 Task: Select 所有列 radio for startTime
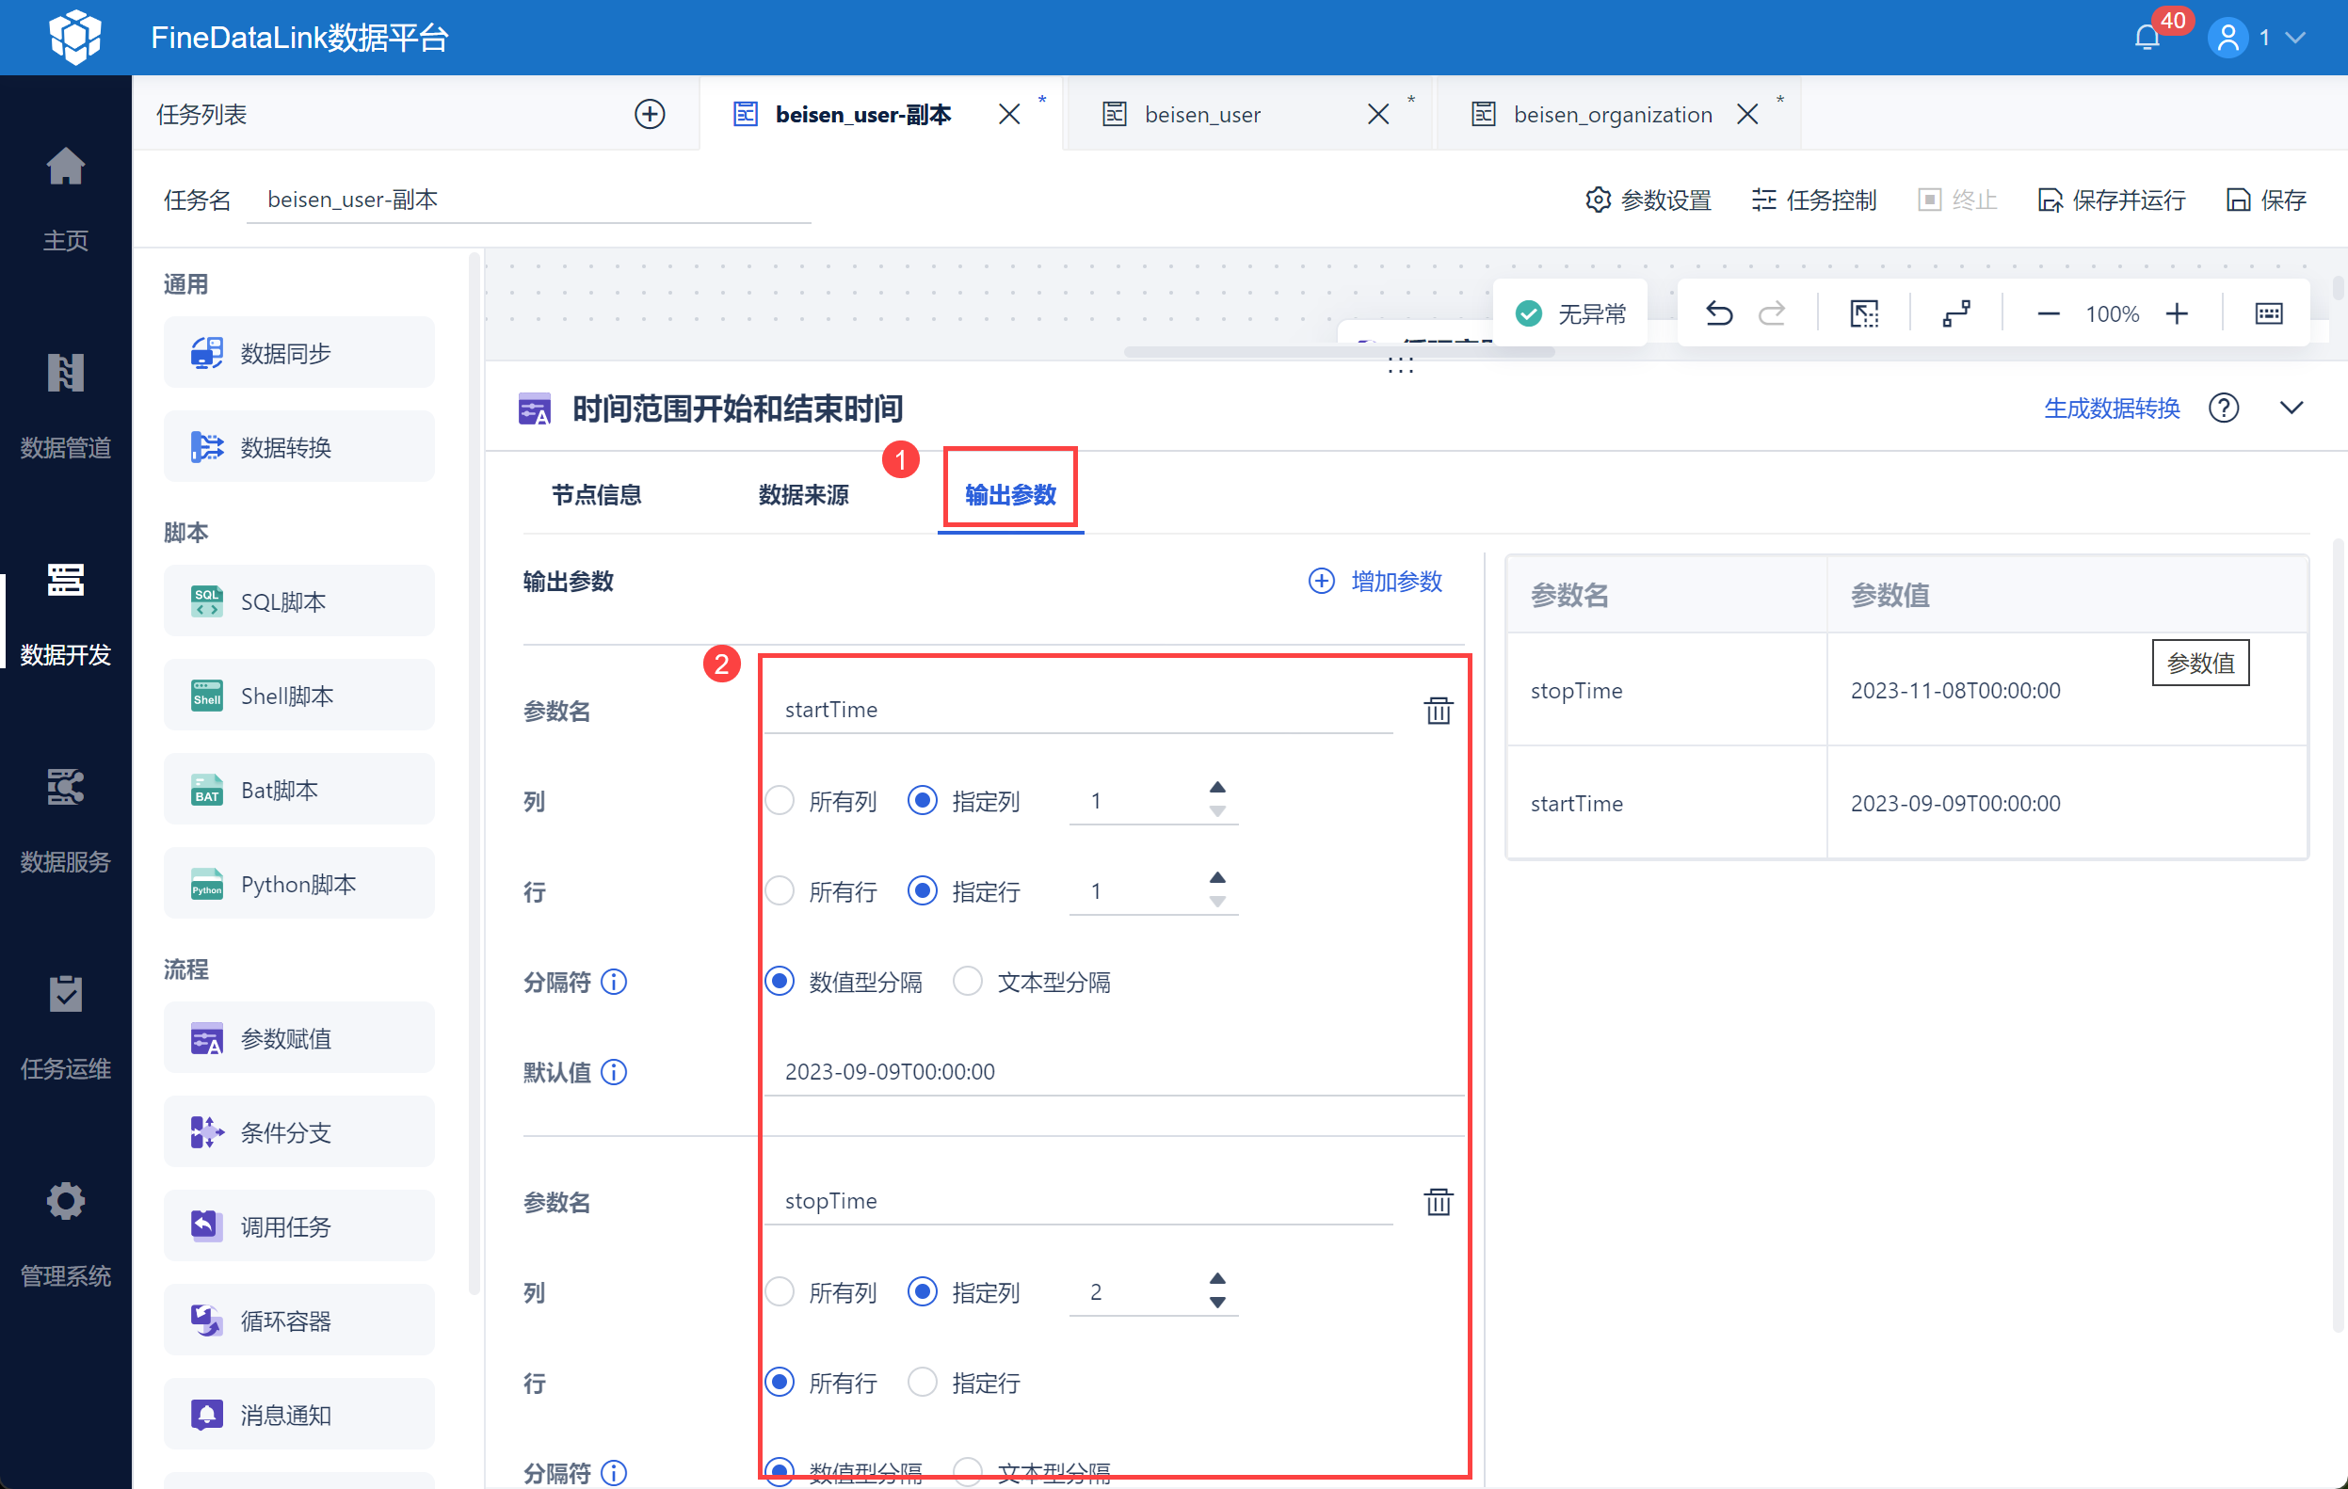pos(780,801)
